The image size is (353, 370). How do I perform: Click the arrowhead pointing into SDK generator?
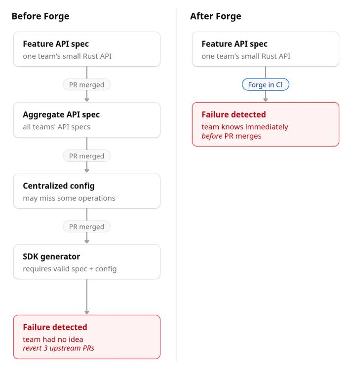click(x=87, y=242)
